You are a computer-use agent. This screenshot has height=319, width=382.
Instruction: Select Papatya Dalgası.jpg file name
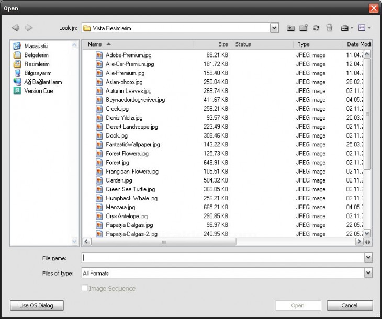(x=129, y=225)
